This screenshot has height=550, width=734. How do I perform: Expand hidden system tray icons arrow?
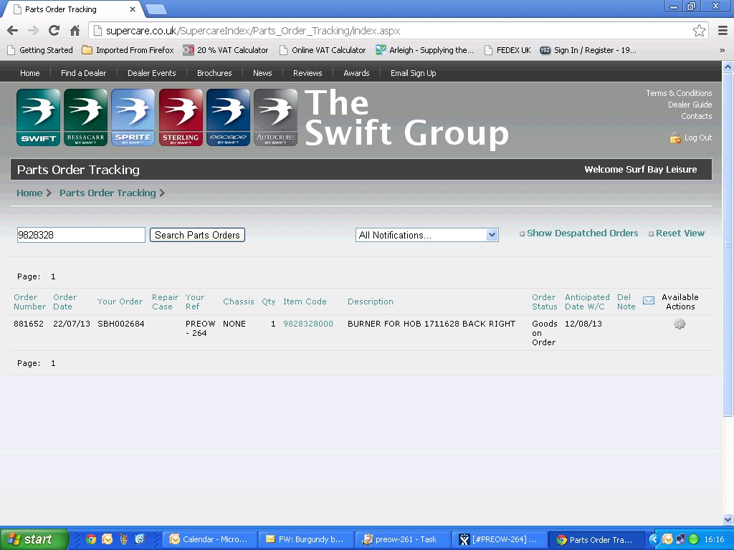pyautogui.click(x=654, y=539)
